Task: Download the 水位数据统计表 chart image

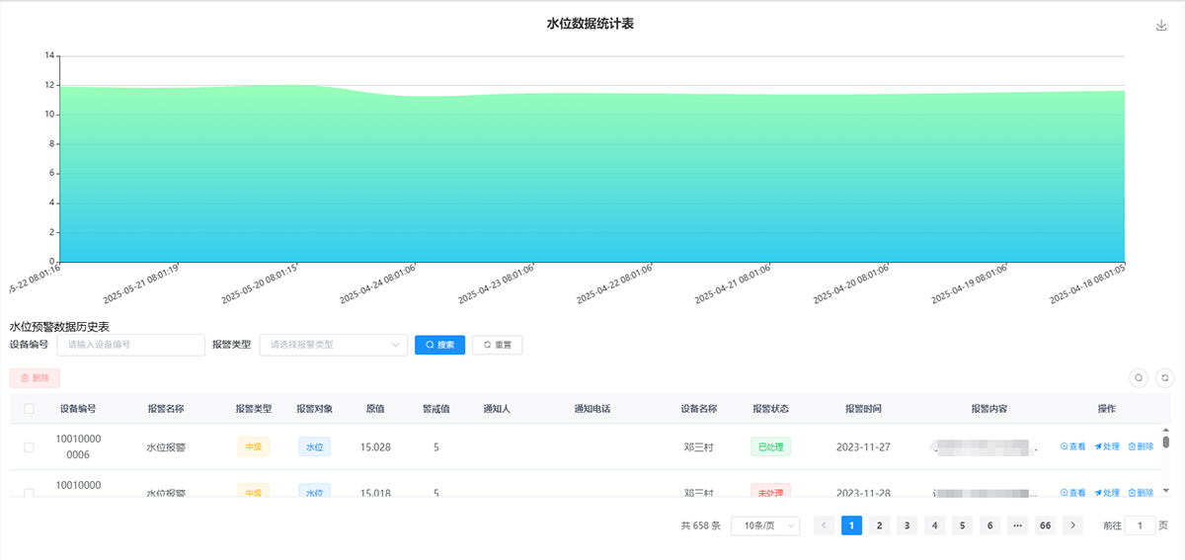Action: 1161,26
